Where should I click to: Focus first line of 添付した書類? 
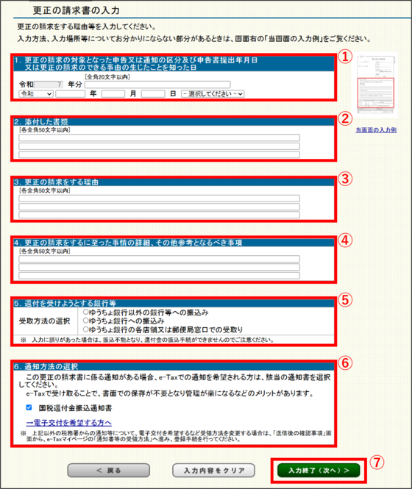click(159, 138)
